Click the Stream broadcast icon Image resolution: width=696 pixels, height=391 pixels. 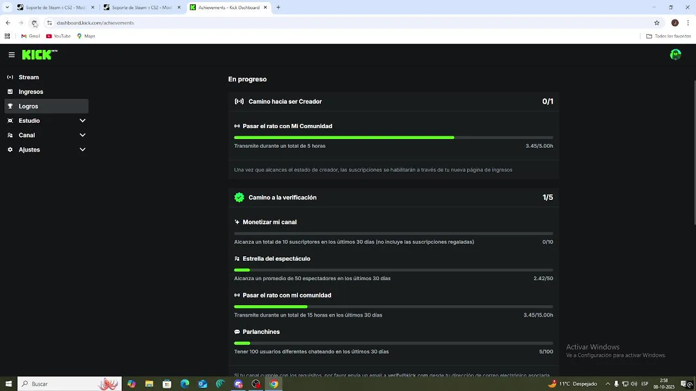point(10,77)
